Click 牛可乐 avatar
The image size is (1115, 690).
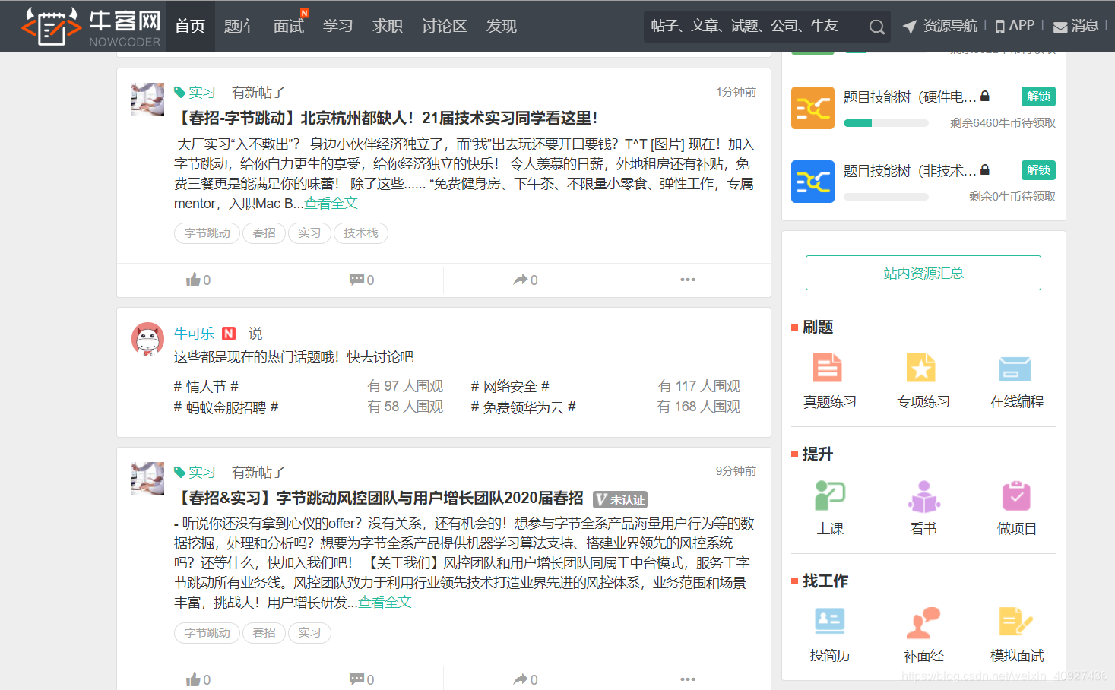coord(147,339)
